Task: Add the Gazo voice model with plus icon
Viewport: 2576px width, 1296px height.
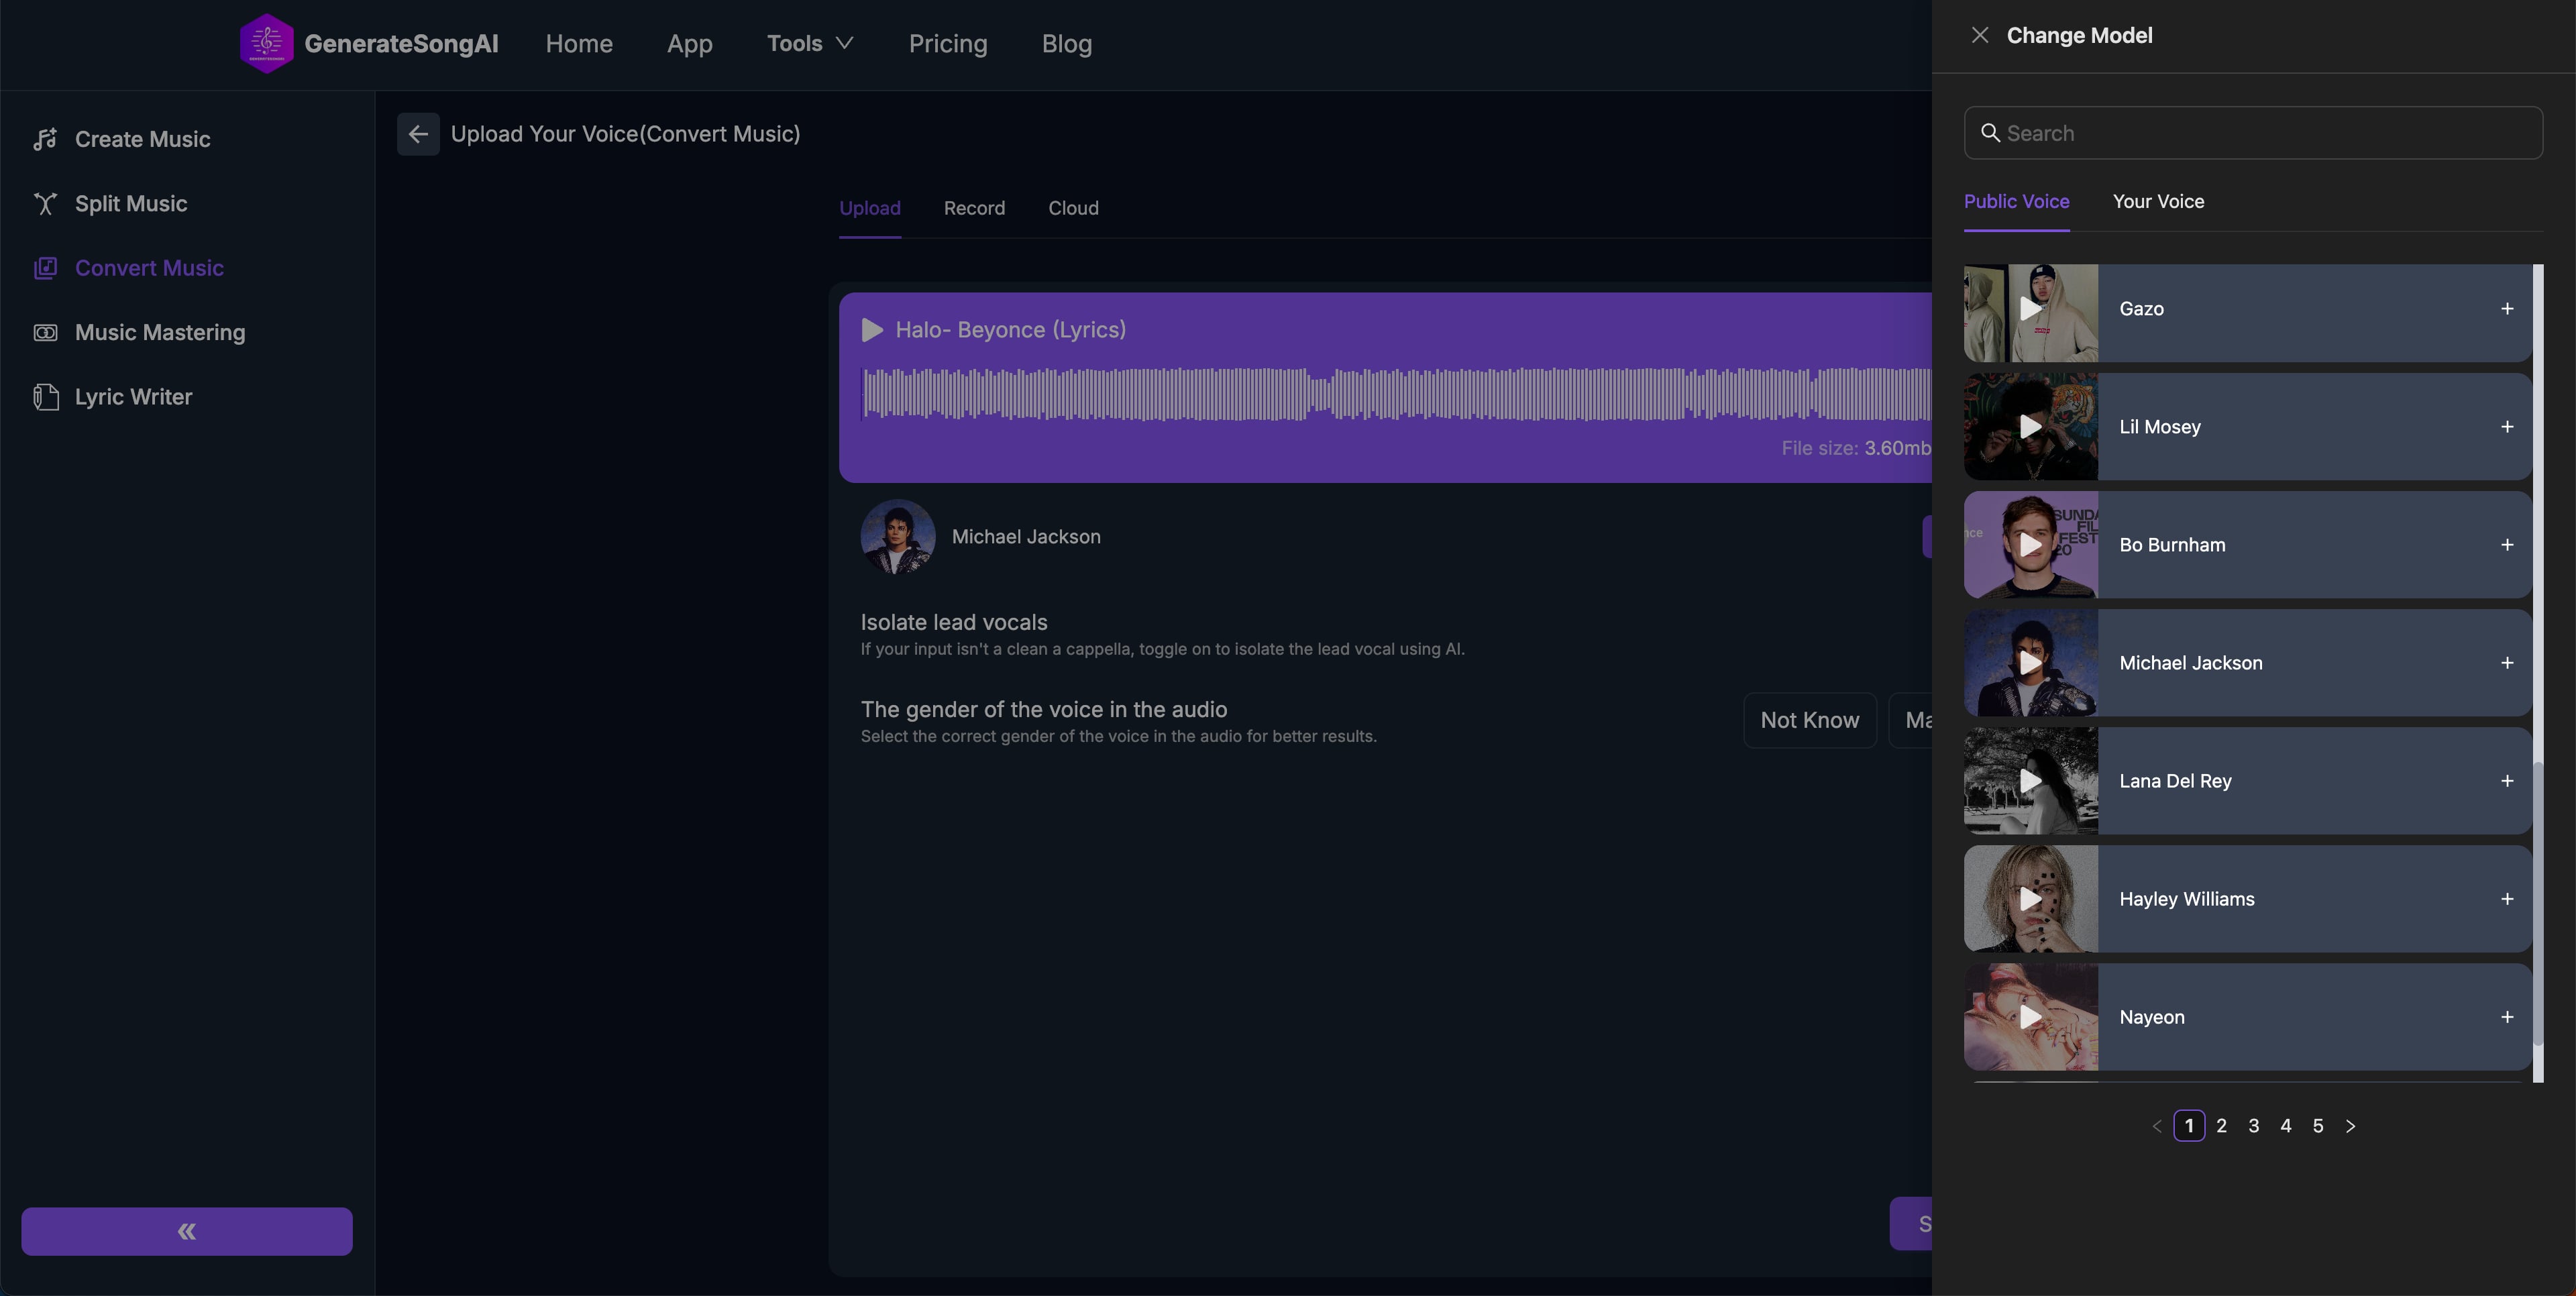Action: click(x=2507, y=309)
